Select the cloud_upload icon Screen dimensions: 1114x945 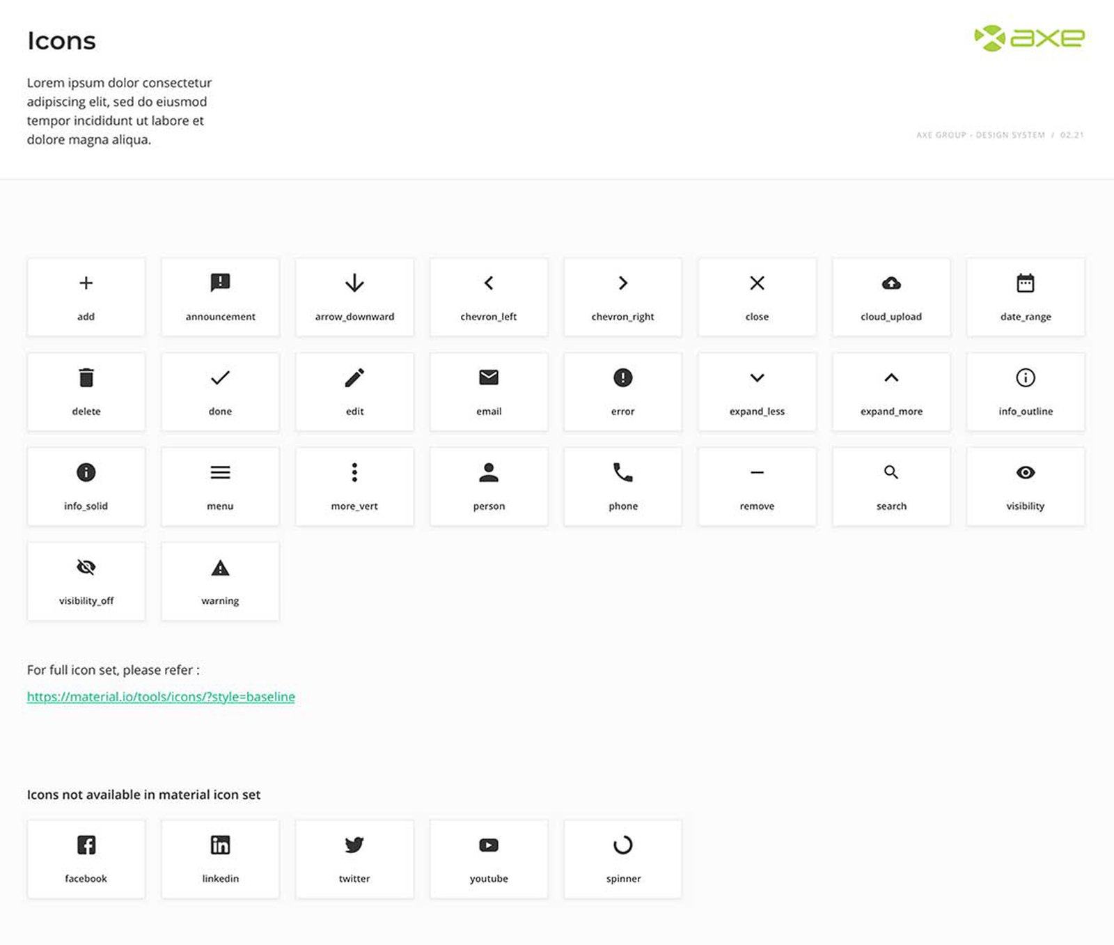coord(891,283)
